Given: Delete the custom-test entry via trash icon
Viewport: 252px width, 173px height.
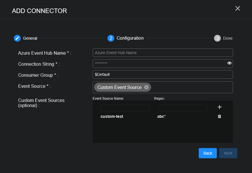Looking at the screenshot, I should tap(219, 116).
